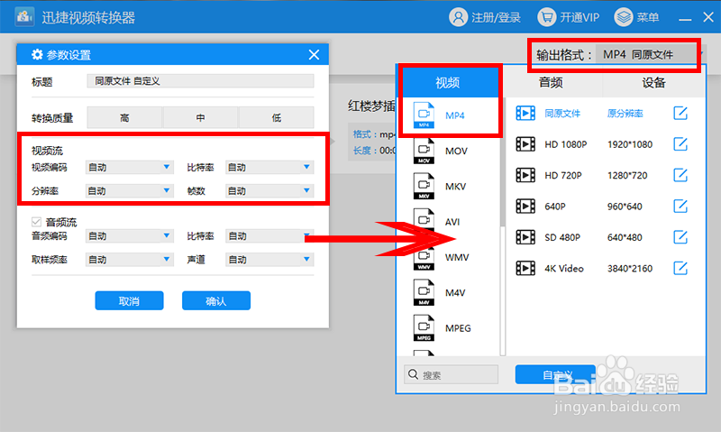Expand the 分辨率 dropdown
The width and height of the screenshot is (721, 432).
[x=130, y=190]
